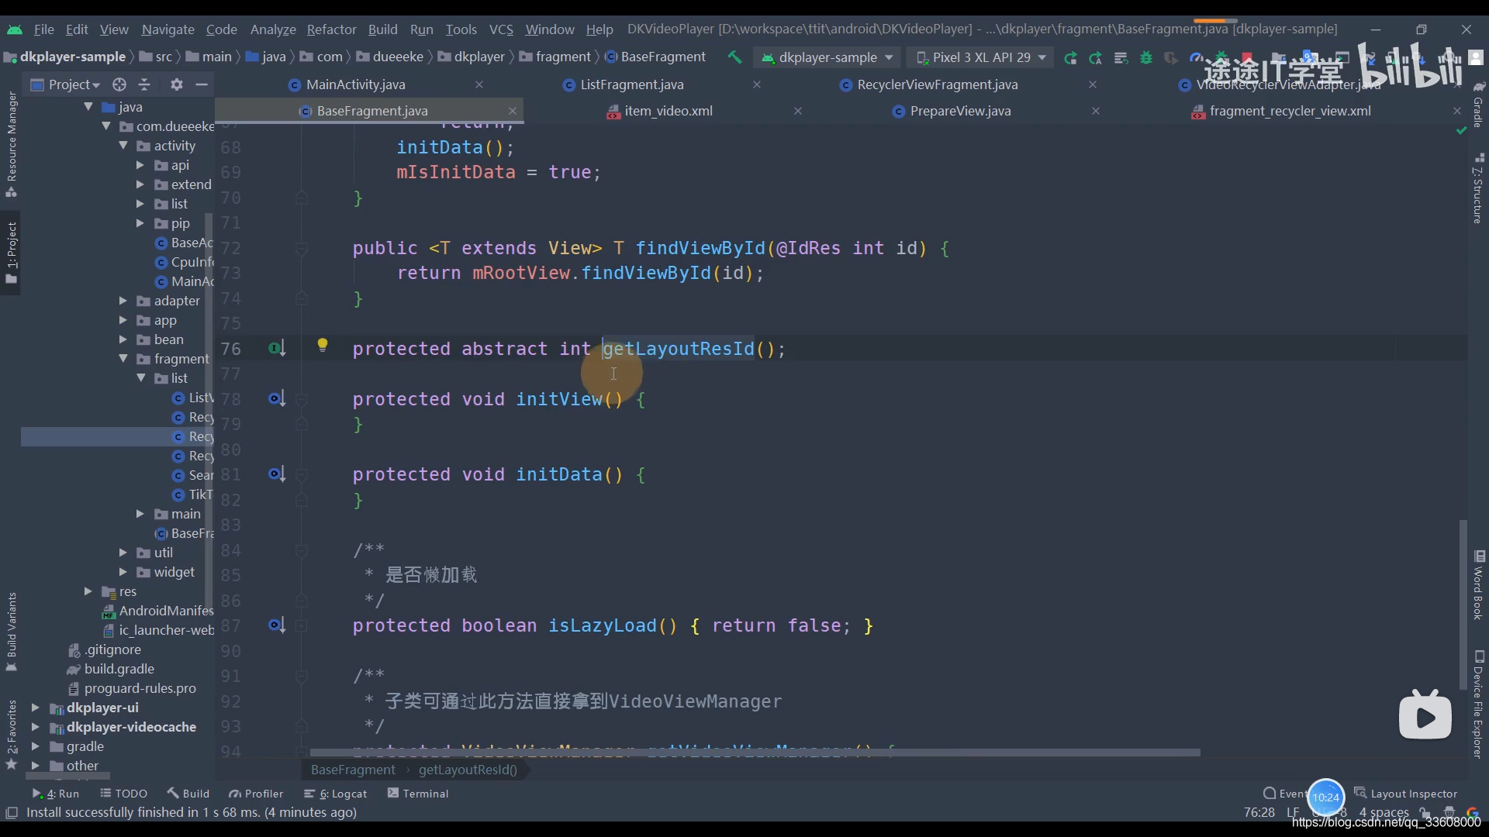Viewport: 1489px width, 837px height.
Task: Close the BaseFragment.java tab
Action: pos(513,111)
